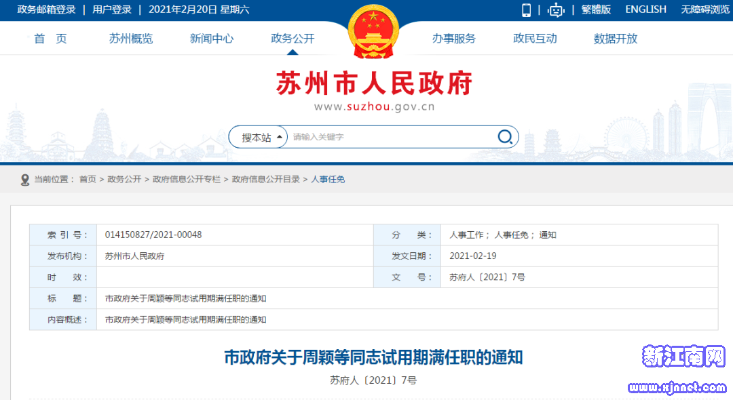Open the 办事服务 menu
The width and height of the screenshot is (733, 400).
(454, 39)
